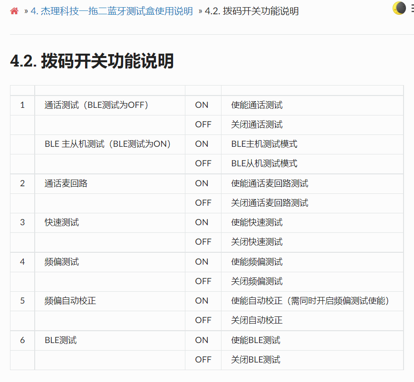
Task: Select the cell BLE从机测试模式
Action: [312, 163]
